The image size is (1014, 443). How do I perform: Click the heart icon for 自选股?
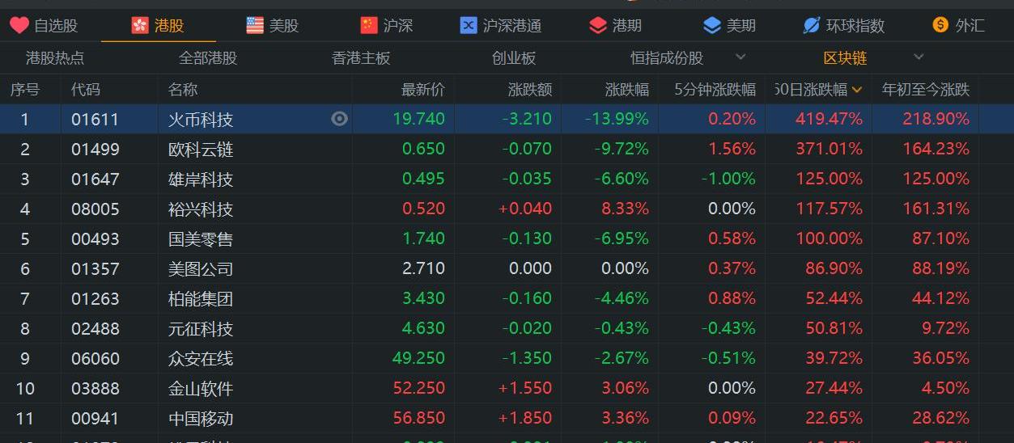click(19, 25)
